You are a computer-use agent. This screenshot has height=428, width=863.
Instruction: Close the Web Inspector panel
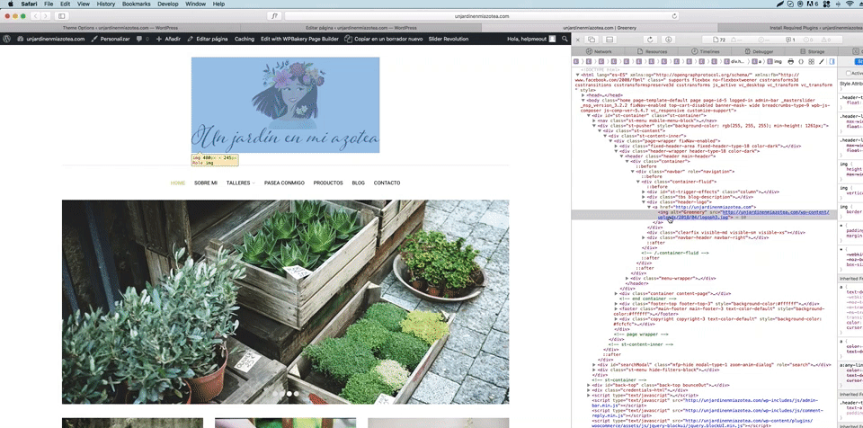click(577, 40)
